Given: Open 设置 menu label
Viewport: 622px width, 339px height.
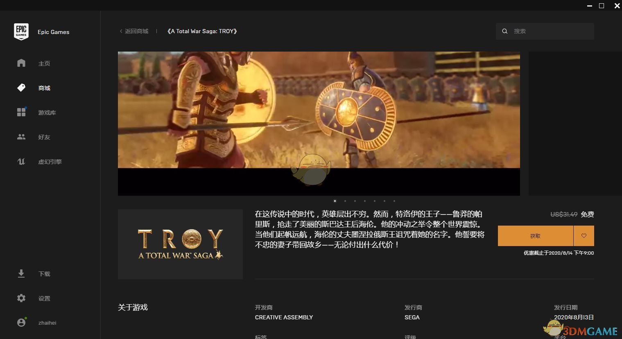Looking at the screenshot, I should click(44, 298).
